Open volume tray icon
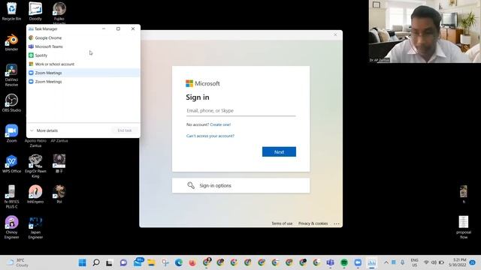481x270 pixels. (x=434, y=262)
